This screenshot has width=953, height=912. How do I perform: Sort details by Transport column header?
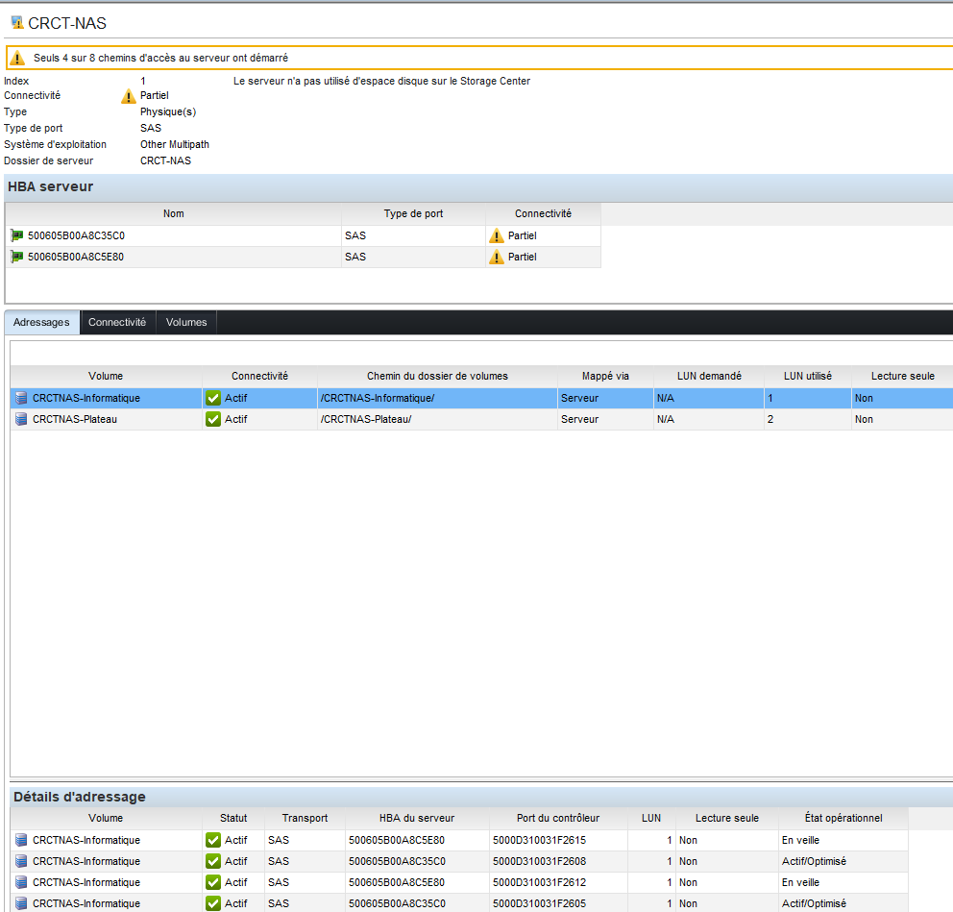coord(305,818)
